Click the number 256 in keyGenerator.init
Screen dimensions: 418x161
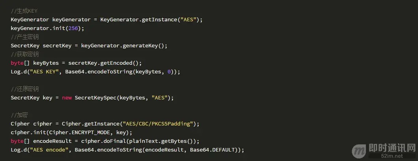73,28
